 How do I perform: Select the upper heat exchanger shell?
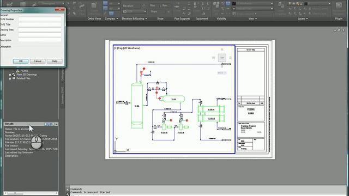point(211,109)
